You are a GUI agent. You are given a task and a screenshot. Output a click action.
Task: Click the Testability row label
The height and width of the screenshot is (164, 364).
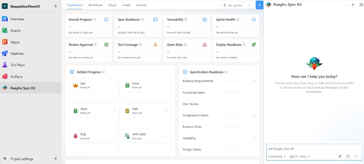(189, 138)
